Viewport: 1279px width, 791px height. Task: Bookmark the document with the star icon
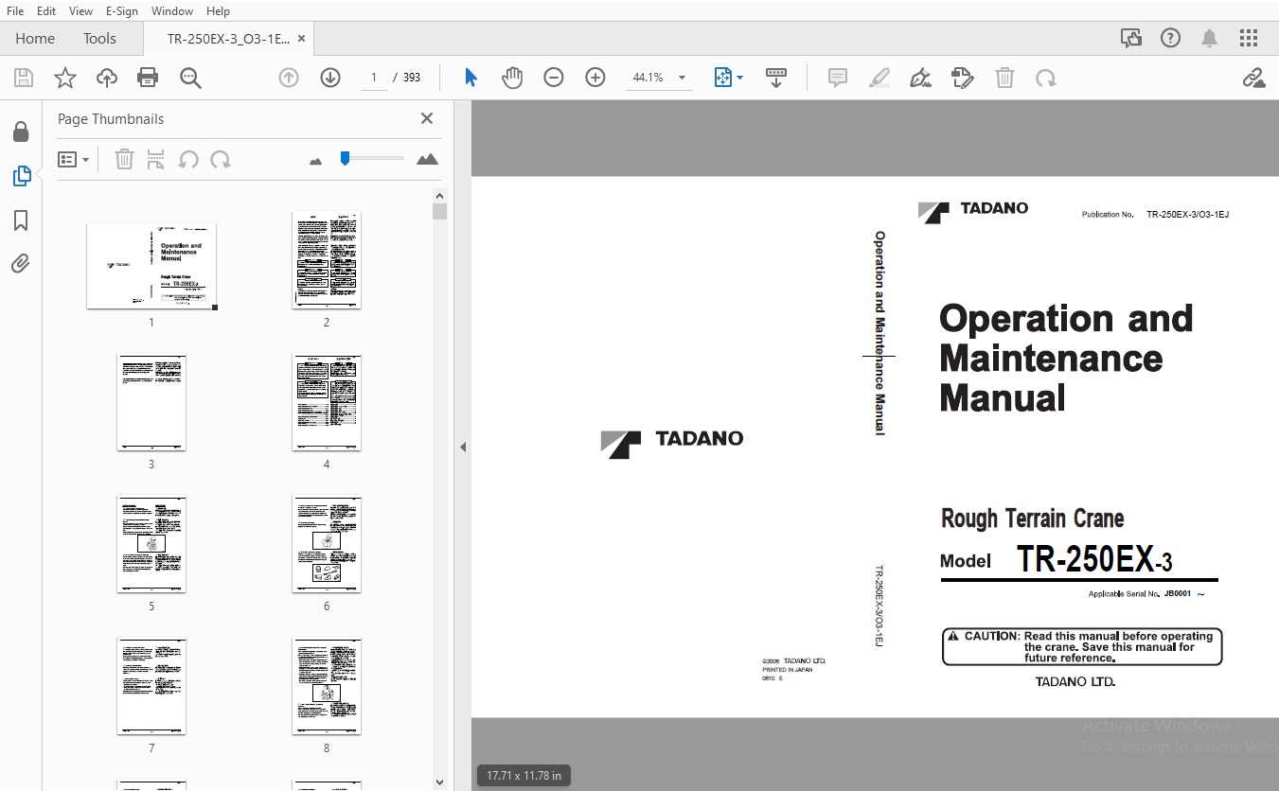(x=64, y=78)
